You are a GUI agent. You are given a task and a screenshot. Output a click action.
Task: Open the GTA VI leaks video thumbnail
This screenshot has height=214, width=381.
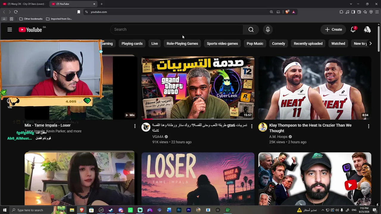click(198, 88)
